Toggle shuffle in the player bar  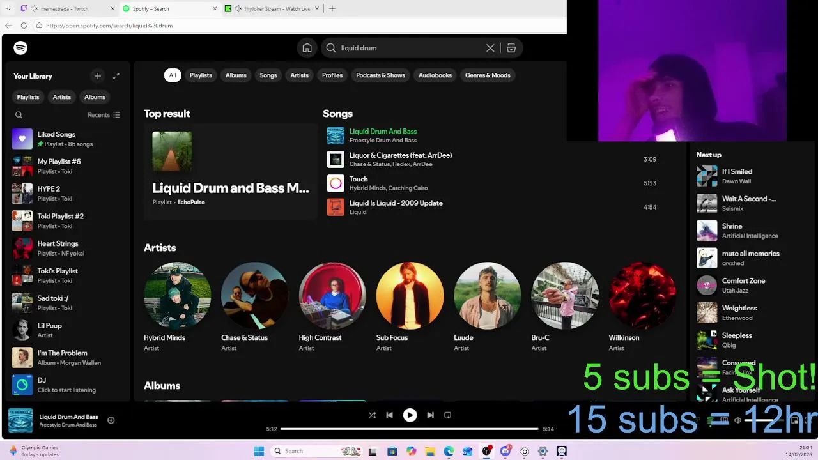(x=372, y=415)
